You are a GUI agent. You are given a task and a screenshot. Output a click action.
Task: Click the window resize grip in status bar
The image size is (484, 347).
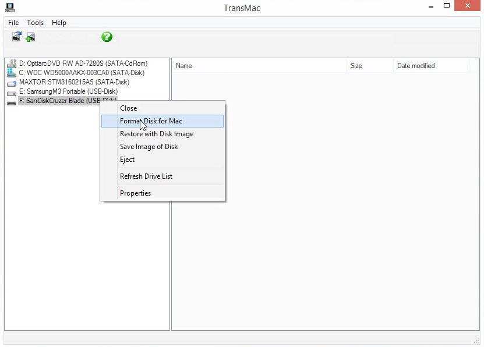pos(476,341)
